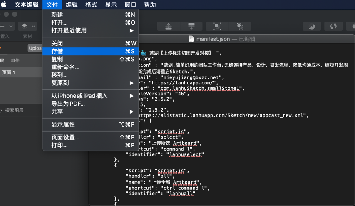Click the "lanhuselect" identifier text
This screenshot has width=355, height=206.
coord(185,154)
